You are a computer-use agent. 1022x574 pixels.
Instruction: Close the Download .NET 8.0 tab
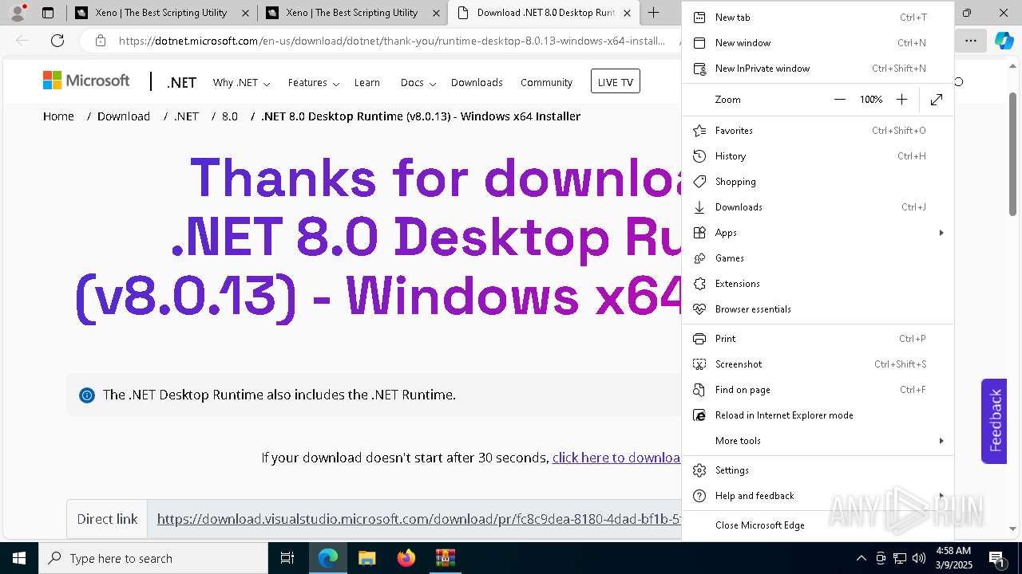627,13
